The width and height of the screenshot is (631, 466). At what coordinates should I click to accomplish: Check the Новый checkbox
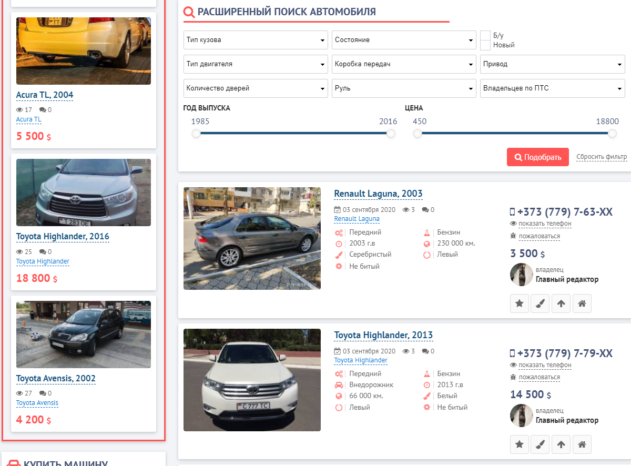point(485,45)
